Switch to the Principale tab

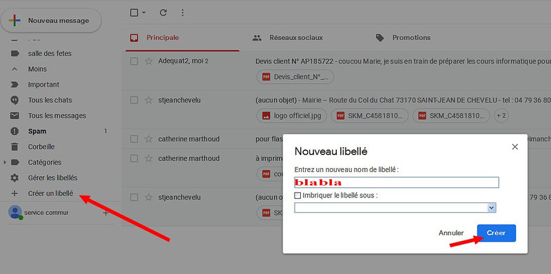click(x=183, y=38)
